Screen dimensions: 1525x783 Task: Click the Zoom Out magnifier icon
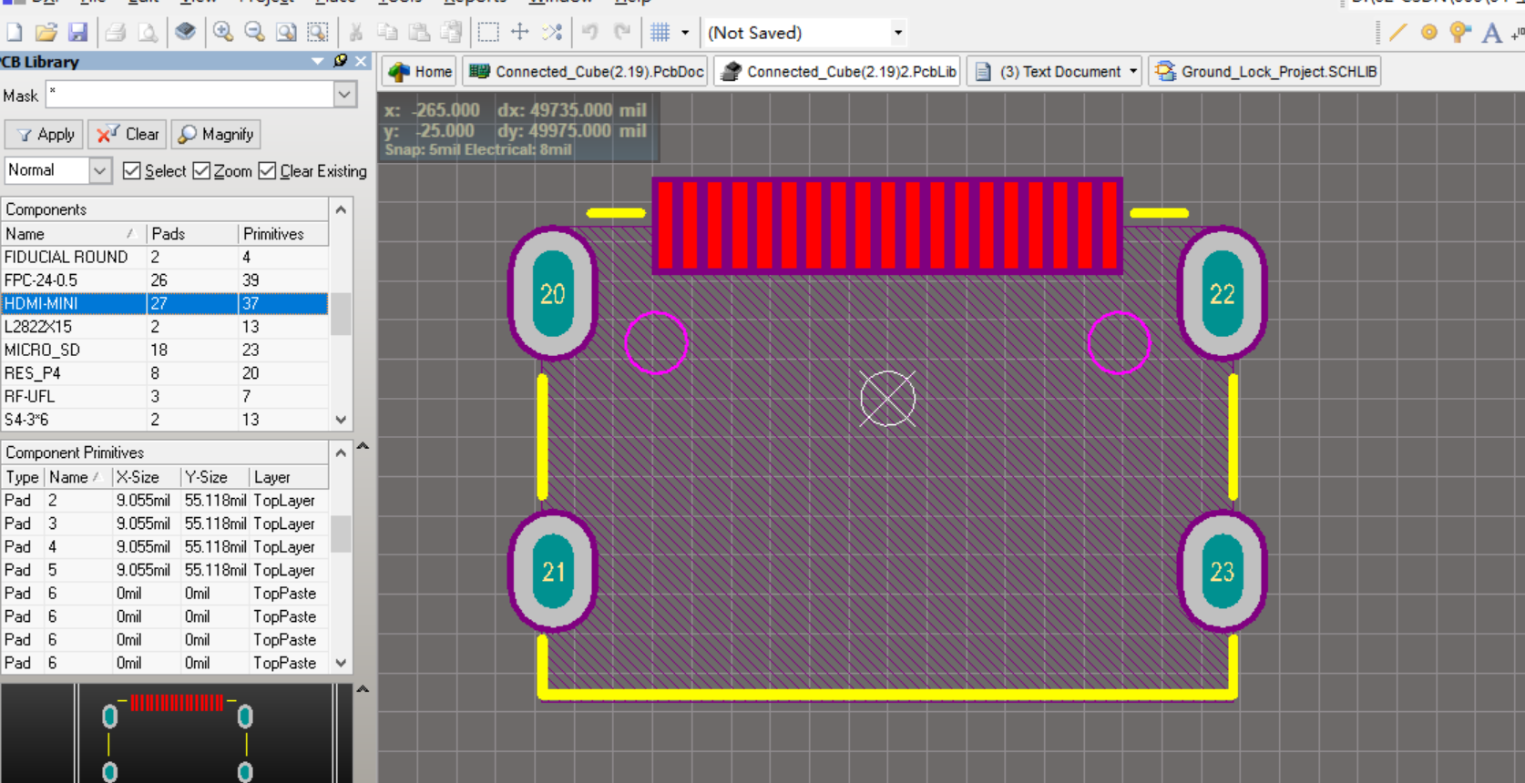[255, 33]
